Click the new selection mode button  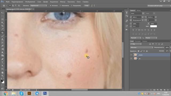click(10, 6)
